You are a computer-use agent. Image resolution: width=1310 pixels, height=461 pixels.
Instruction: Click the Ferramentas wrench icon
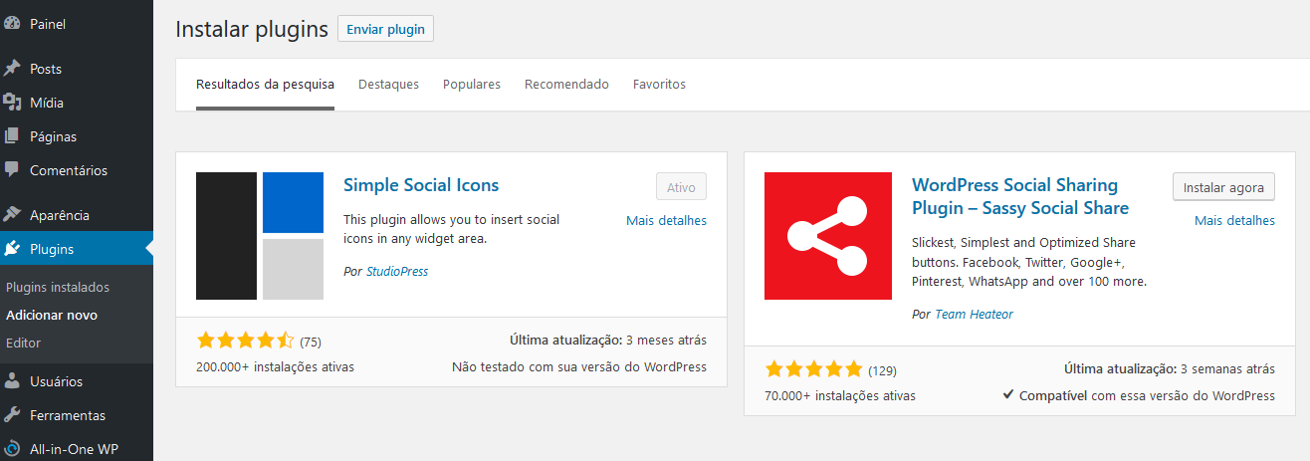pyautogui.click(x=12, y=415)
